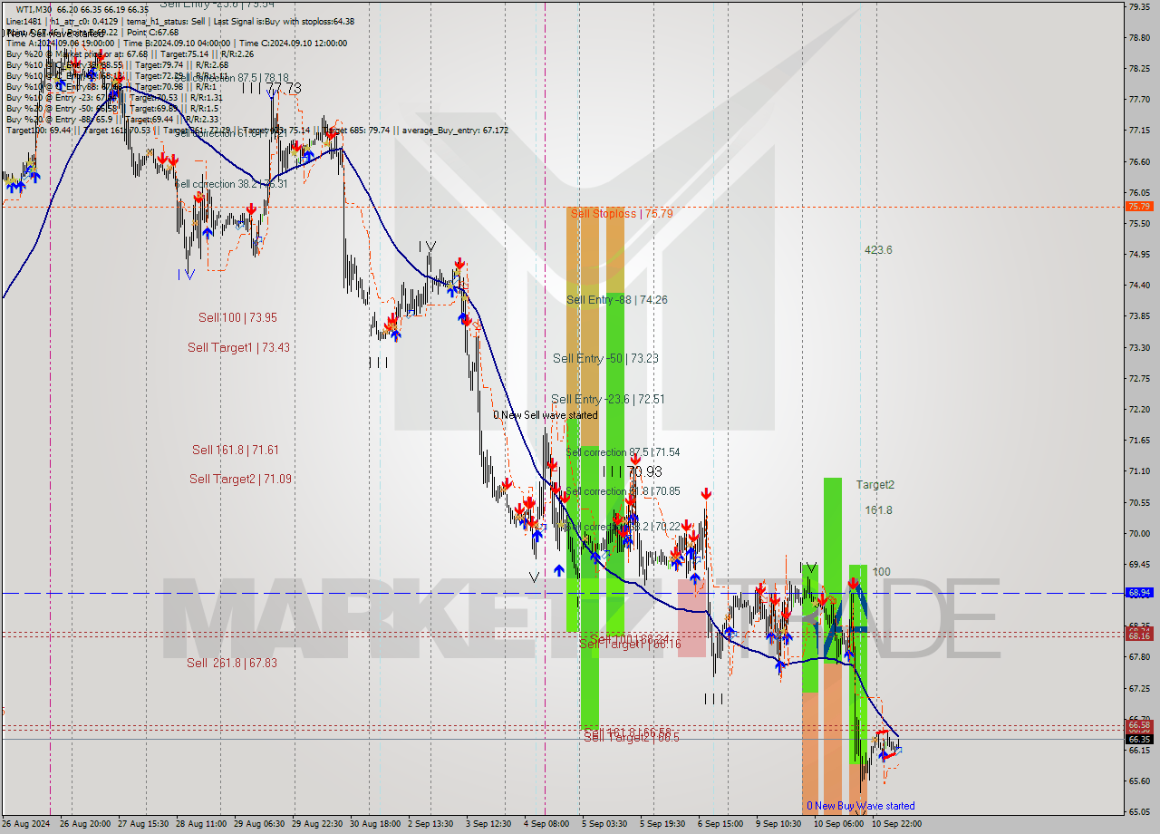Screen dimensions: 1160x834
Task: Select the 'Sell Entry -50 | 73.23' label
Action: (x=606, y=359)
